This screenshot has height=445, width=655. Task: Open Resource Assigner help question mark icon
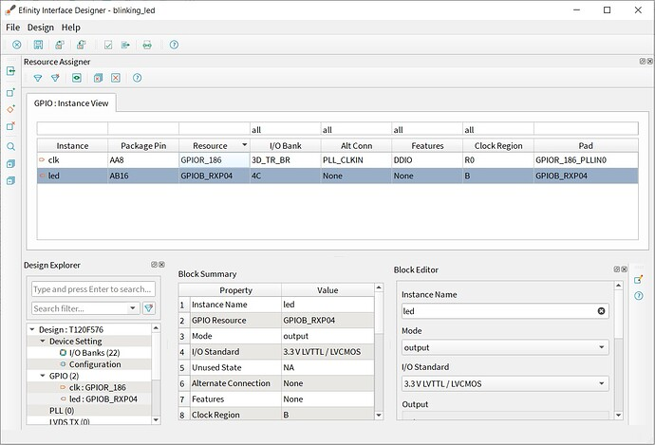(138, 78)
